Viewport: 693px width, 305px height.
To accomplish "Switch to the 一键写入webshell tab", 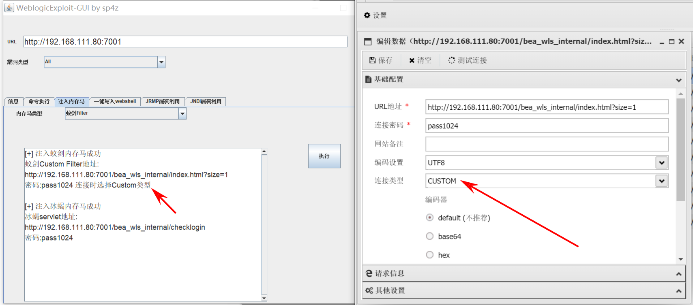I will tap(115, 102).
